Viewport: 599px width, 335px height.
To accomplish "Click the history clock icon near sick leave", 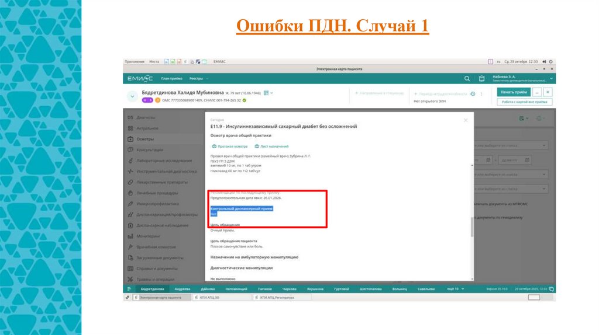I will [x=473, y=94].
